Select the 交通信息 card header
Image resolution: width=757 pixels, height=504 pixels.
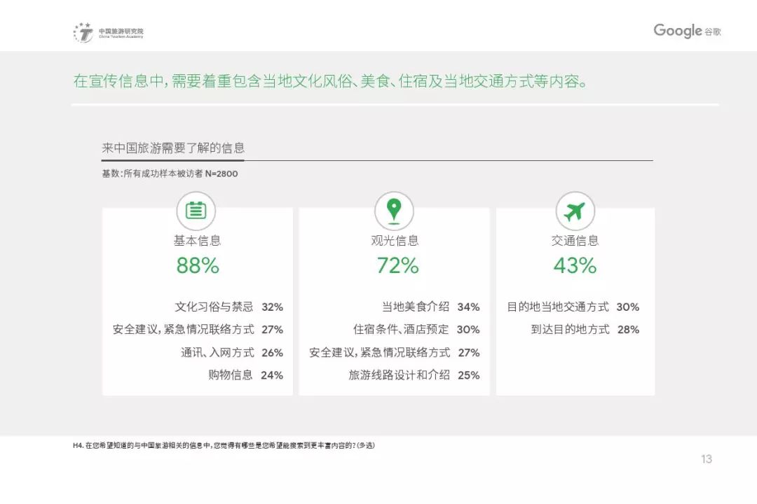tap(575, 239)
